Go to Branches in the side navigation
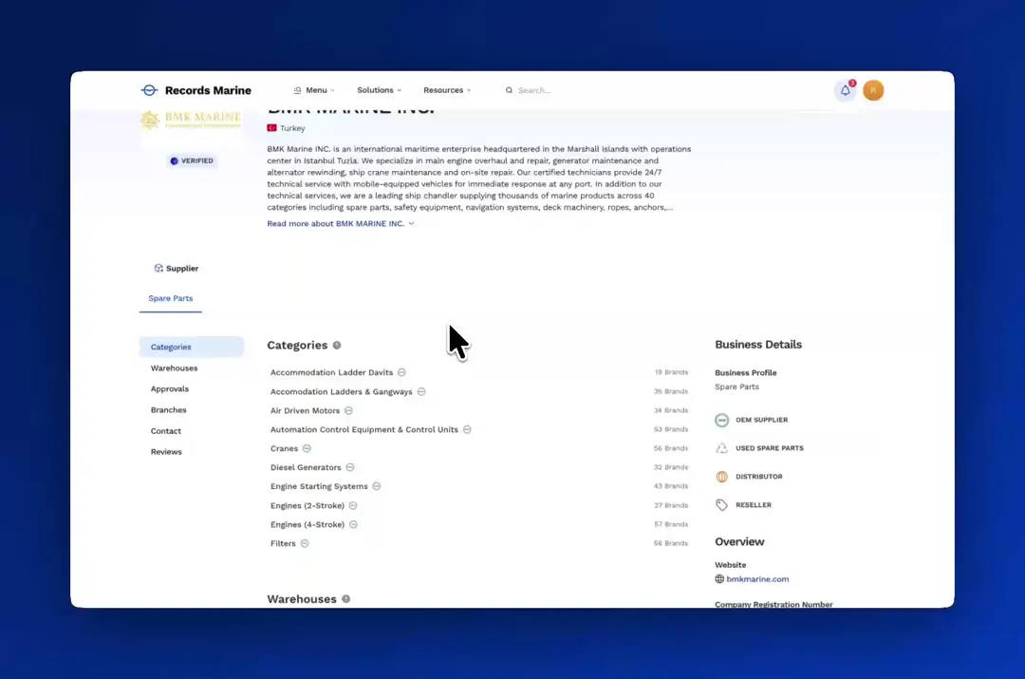 [169, 410]
